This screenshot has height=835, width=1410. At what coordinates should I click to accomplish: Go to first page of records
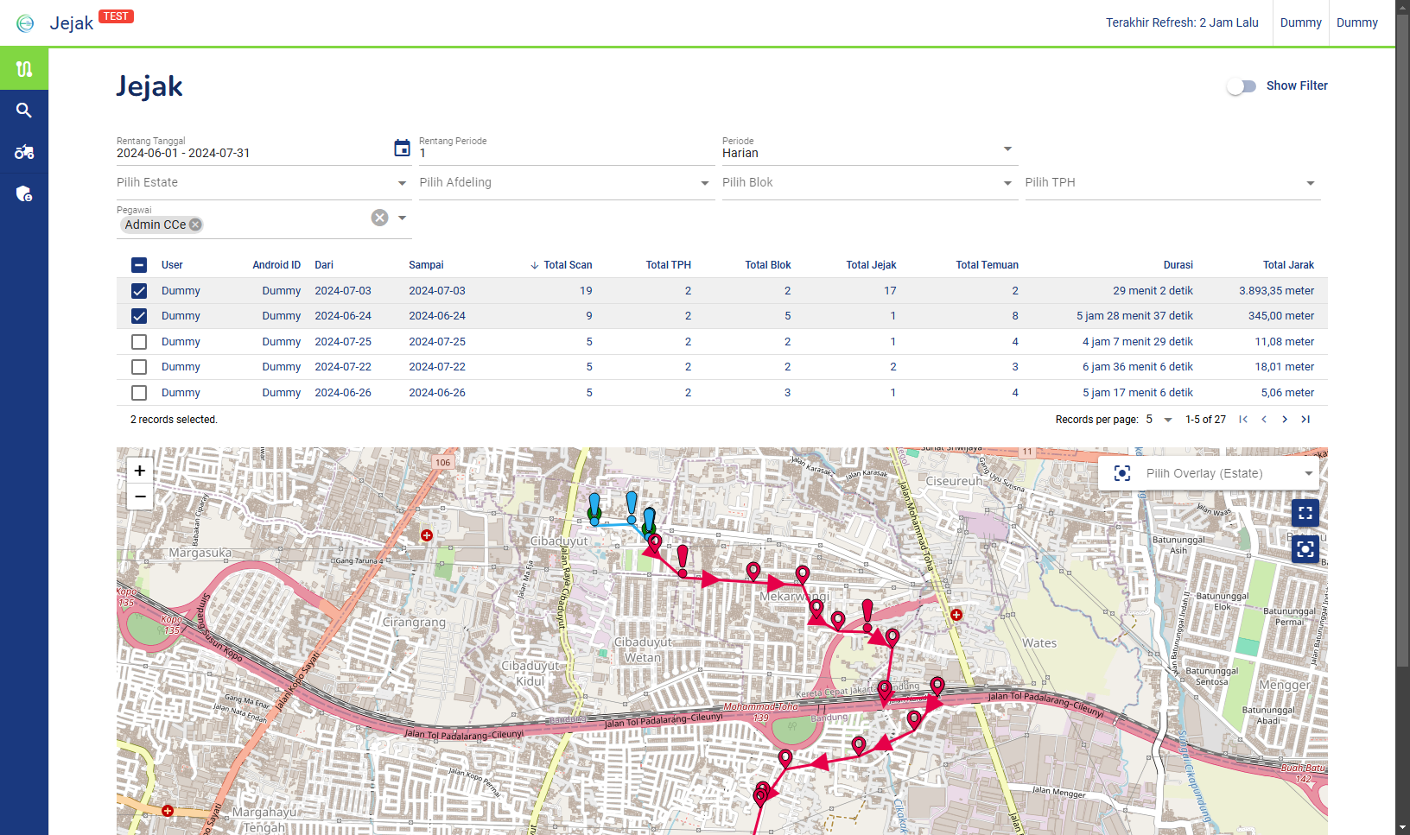(x=1243, y=420)
